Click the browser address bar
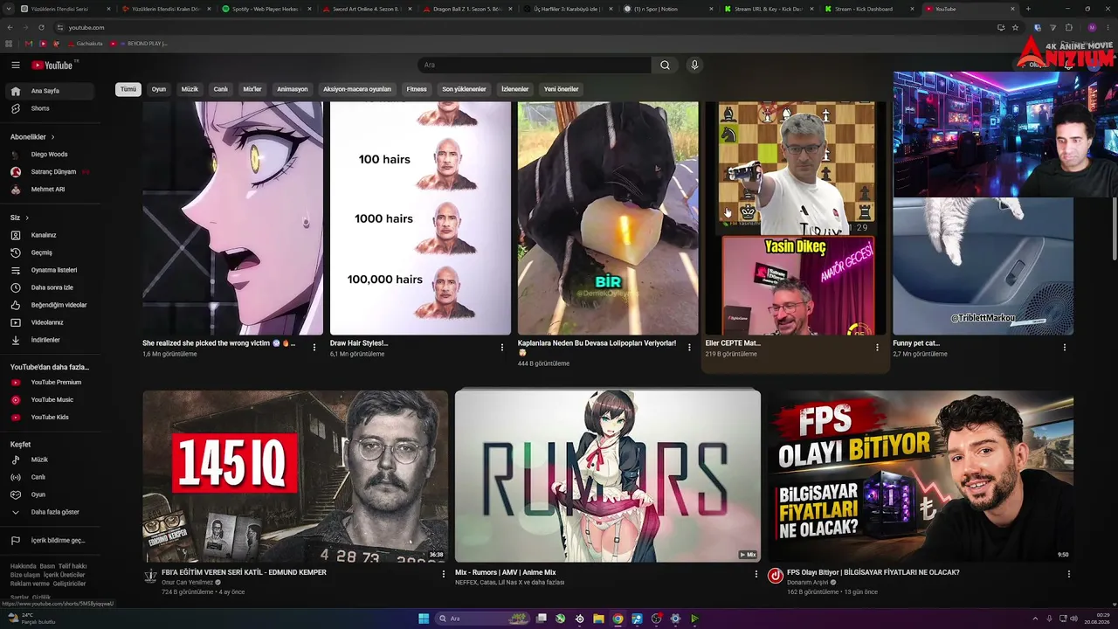Screen dimensions: 1118x629 coord(524,27)
